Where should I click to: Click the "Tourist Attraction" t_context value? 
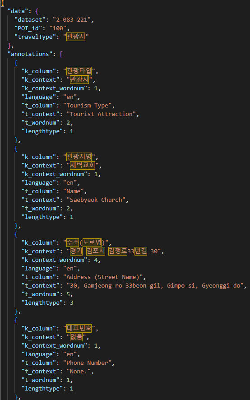(101, 114)
